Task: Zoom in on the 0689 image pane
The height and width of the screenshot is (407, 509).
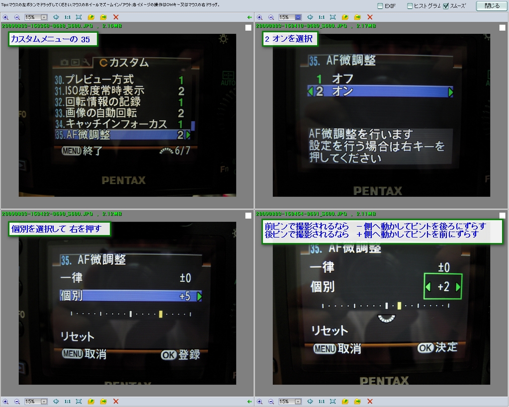Action: coord(259,17)
